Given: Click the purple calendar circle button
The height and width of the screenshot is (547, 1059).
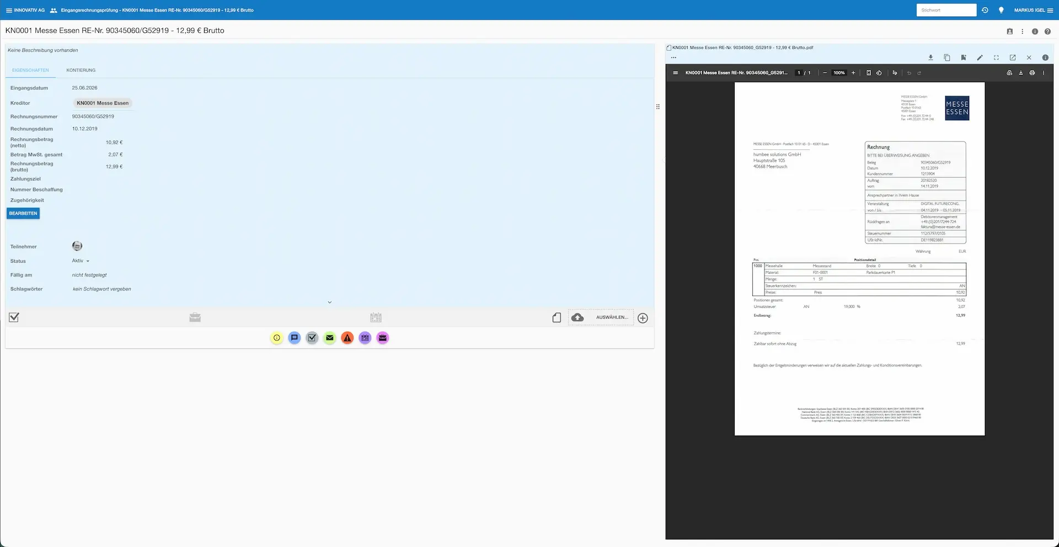Looking at the screenshot, I should pyautogui.click(x=365, y=338).
